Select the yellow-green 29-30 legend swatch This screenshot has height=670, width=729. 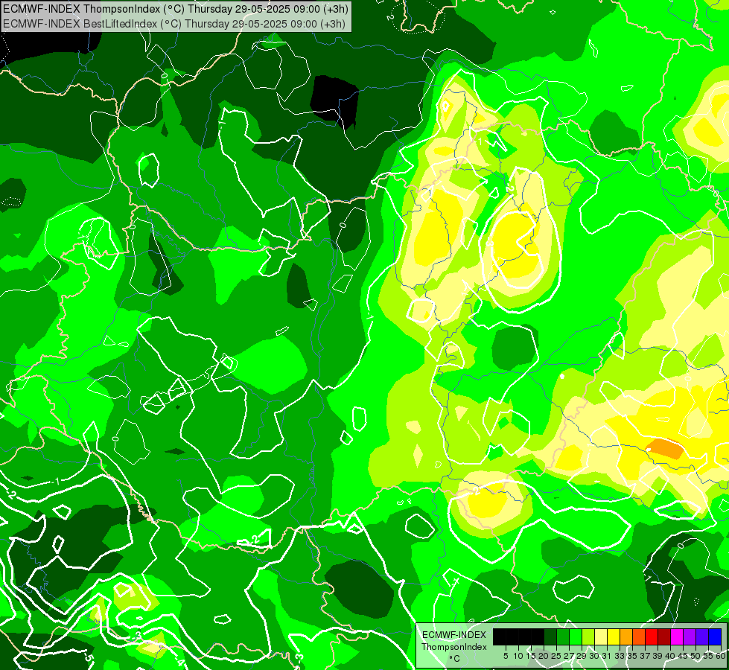(x=588, y=636)
